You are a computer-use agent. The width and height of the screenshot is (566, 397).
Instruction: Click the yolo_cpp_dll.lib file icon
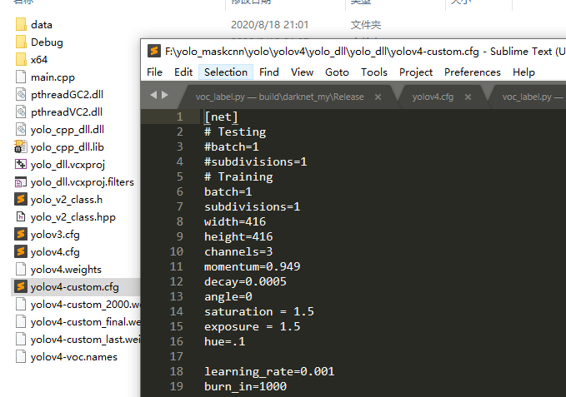click(21, 147)
